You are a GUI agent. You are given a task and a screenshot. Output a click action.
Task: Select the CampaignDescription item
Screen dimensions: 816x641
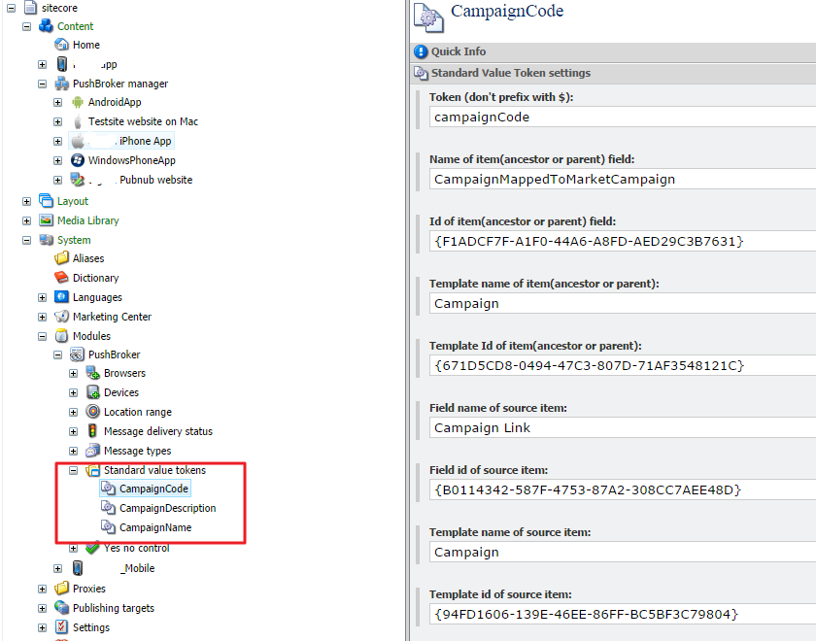(x=167, y=508)
